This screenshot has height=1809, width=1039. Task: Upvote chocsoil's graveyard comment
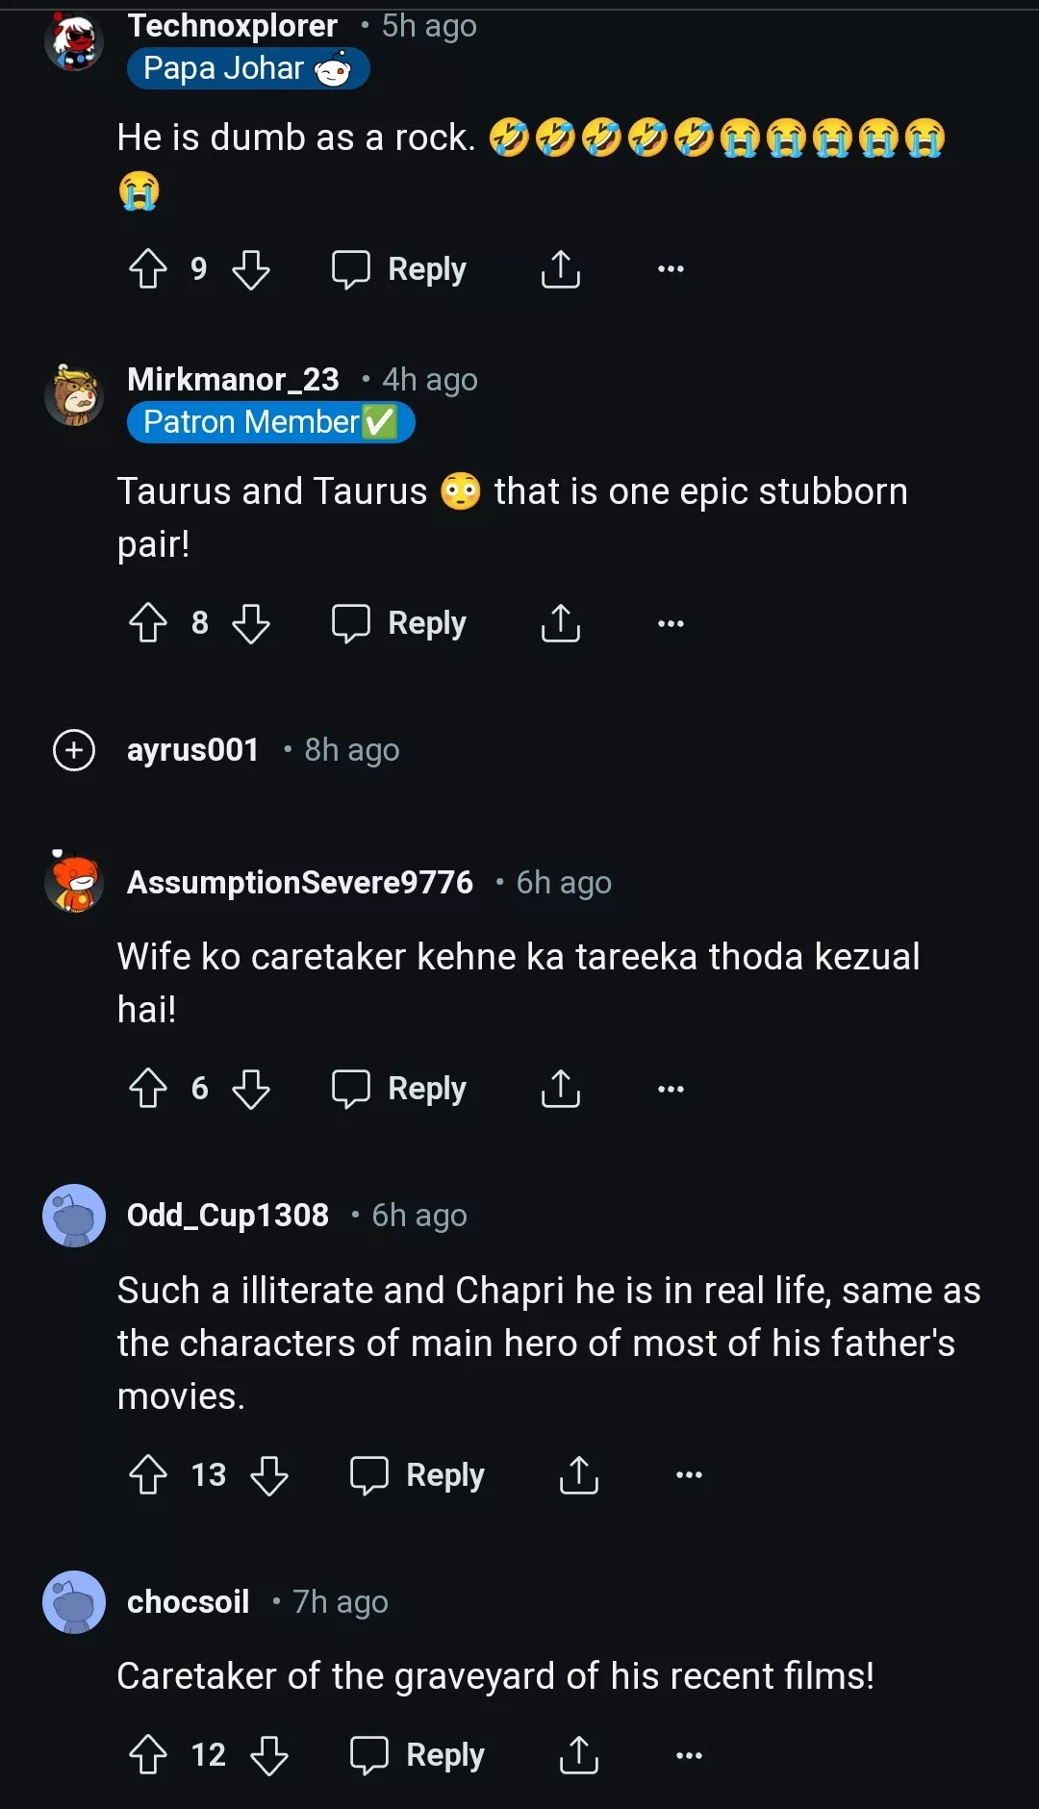click(148, 1755)
